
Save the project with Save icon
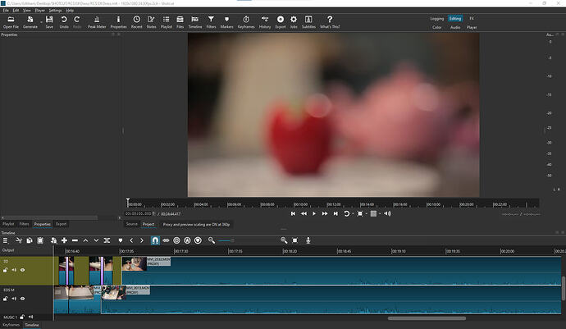click(49, 22)
